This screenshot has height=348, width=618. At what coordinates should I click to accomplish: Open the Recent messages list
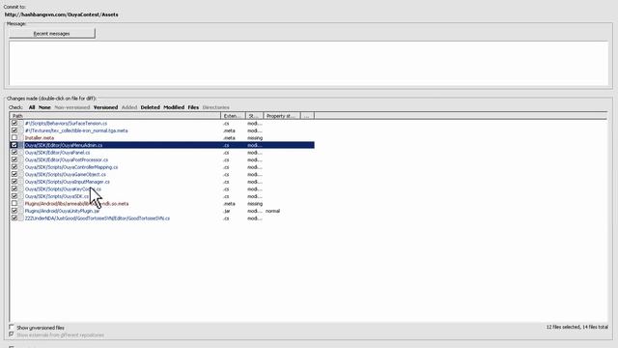[x=51, y=34]
